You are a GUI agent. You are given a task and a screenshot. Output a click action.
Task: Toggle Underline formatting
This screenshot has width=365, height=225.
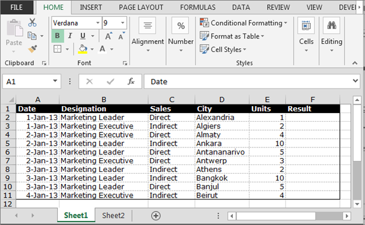(x=83, y=36)
